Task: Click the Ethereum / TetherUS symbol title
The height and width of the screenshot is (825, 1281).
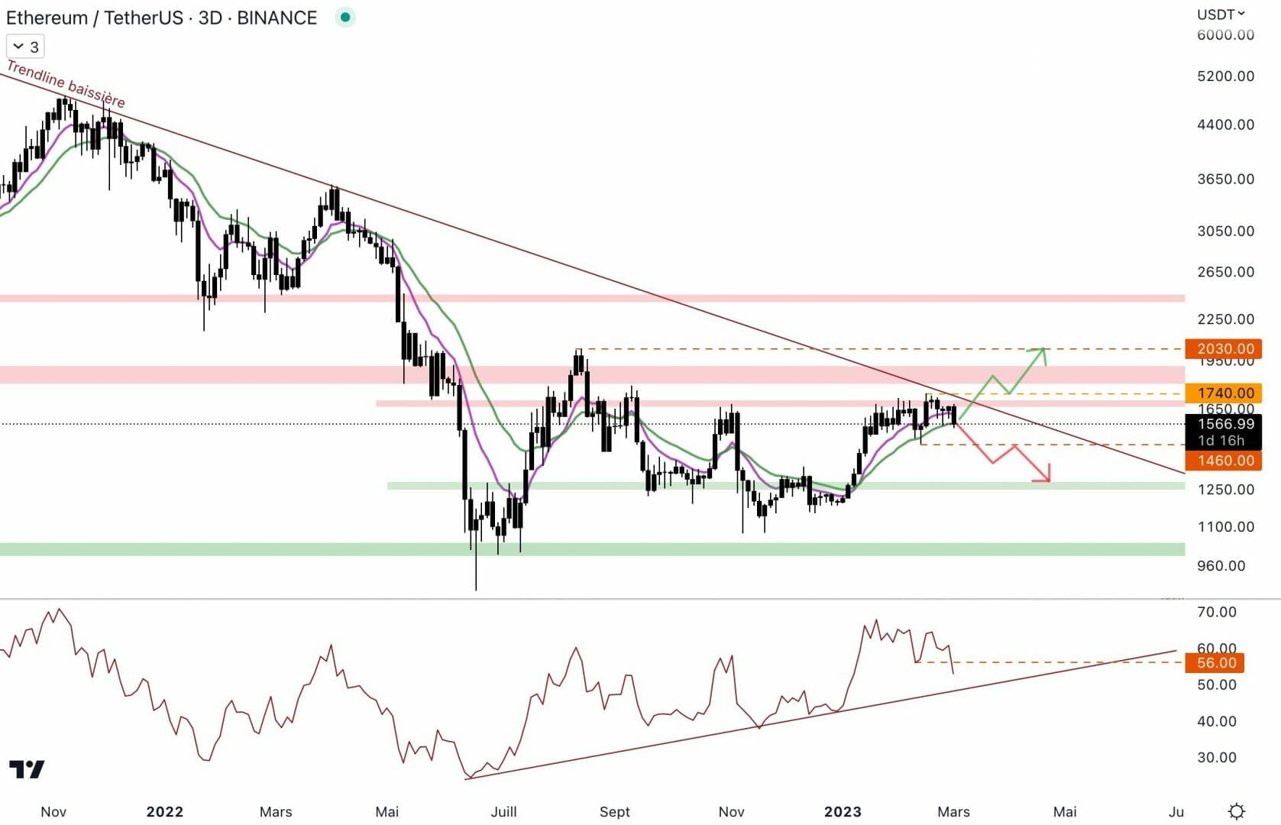Action: pyautogui.click(x=161, y=18)
